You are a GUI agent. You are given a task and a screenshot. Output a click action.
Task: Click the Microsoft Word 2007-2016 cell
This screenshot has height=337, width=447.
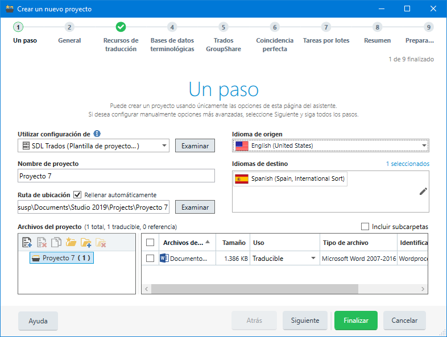coord(359,259)
